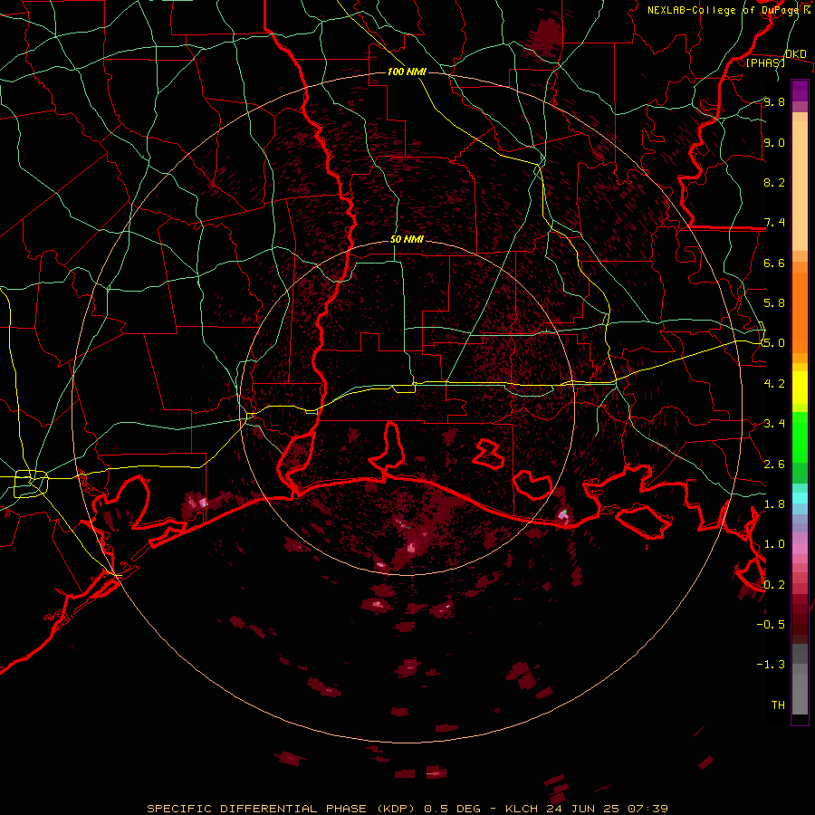Select the 2.6 value on the color scale
The image size is (815, 815).
pyautogui.click(x=774, y=465)
